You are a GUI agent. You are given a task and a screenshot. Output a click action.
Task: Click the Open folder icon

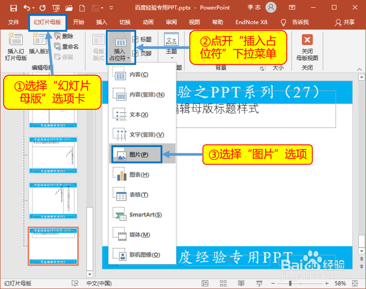tap(69, 8)
